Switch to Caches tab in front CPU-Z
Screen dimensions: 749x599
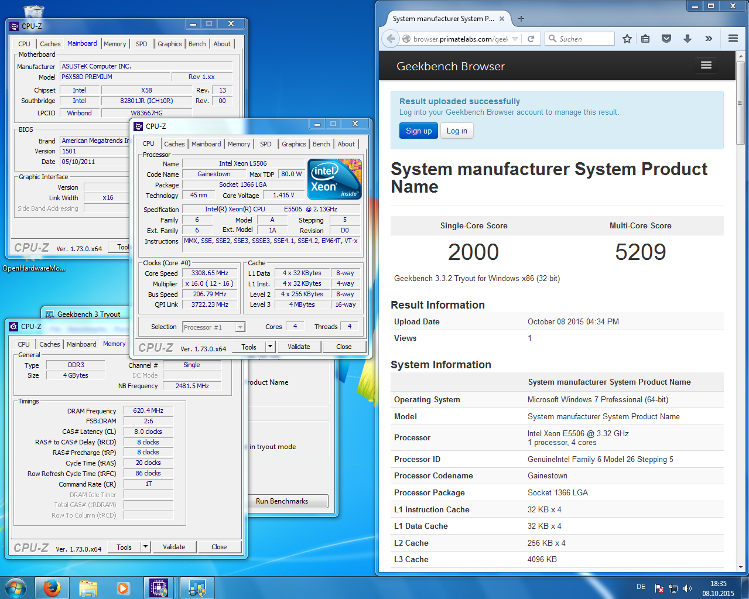click(x=175, y=144)
